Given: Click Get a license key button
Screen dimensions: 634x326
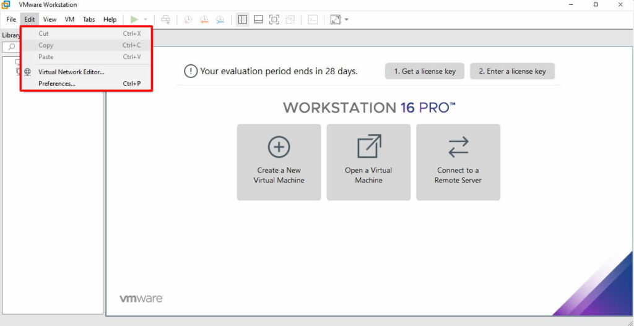Looking at the screenshot, I should tap(425, 72).
